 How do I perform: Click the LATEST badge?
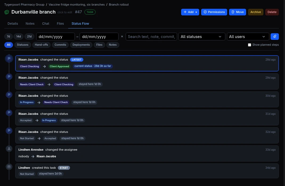(x=76, y=60)
